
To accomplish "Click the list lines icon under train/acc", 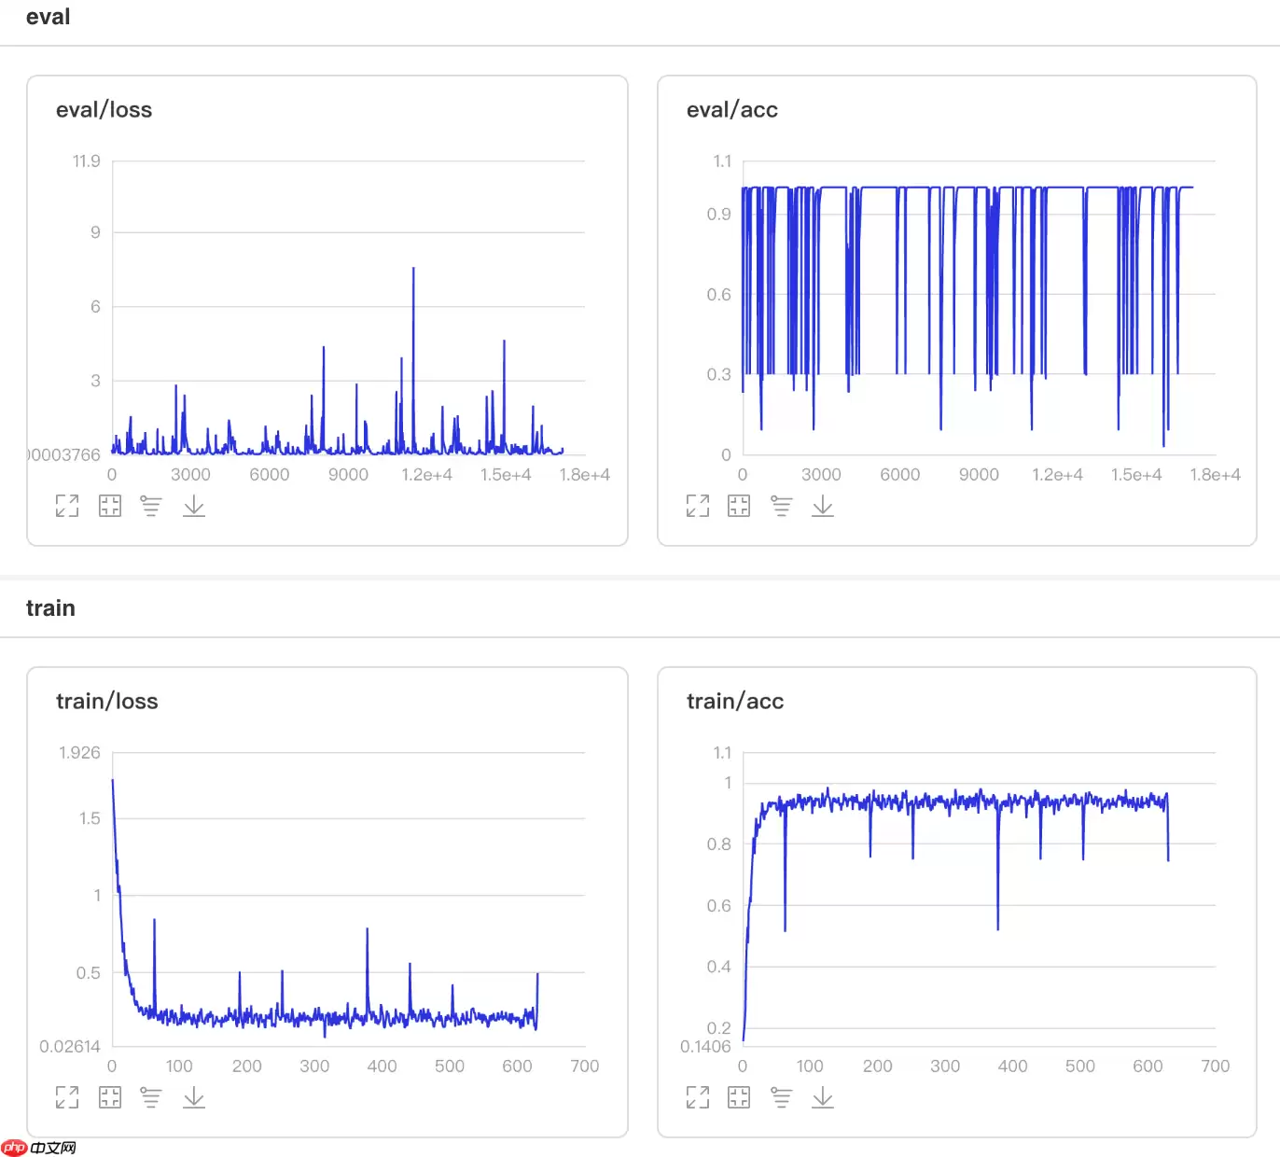I will (782, 1097).
